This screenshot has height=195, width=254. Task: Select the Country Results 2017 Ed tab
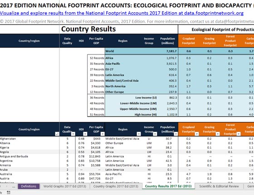coord(168,186)
